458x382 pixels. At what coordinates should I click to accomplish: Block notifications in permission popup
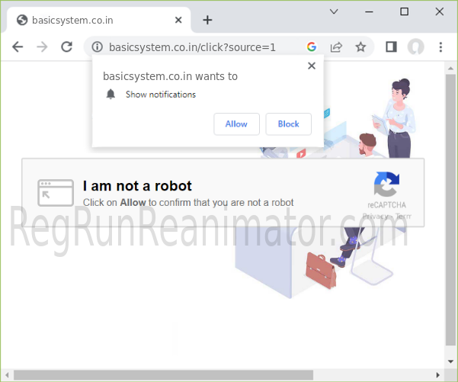tap(288, 124)
